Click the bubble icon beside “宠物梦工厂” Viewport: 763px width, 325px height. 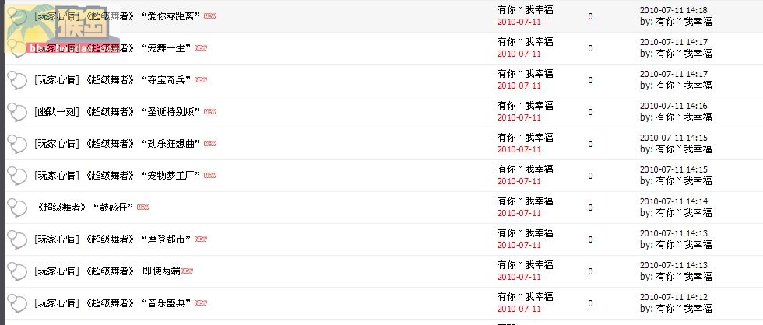[x=17, y=176]
